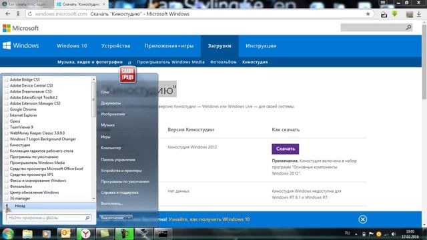Open Windows Media Player taskbar icon
This screenshot has width=427, height=240.
pos(46,234)
